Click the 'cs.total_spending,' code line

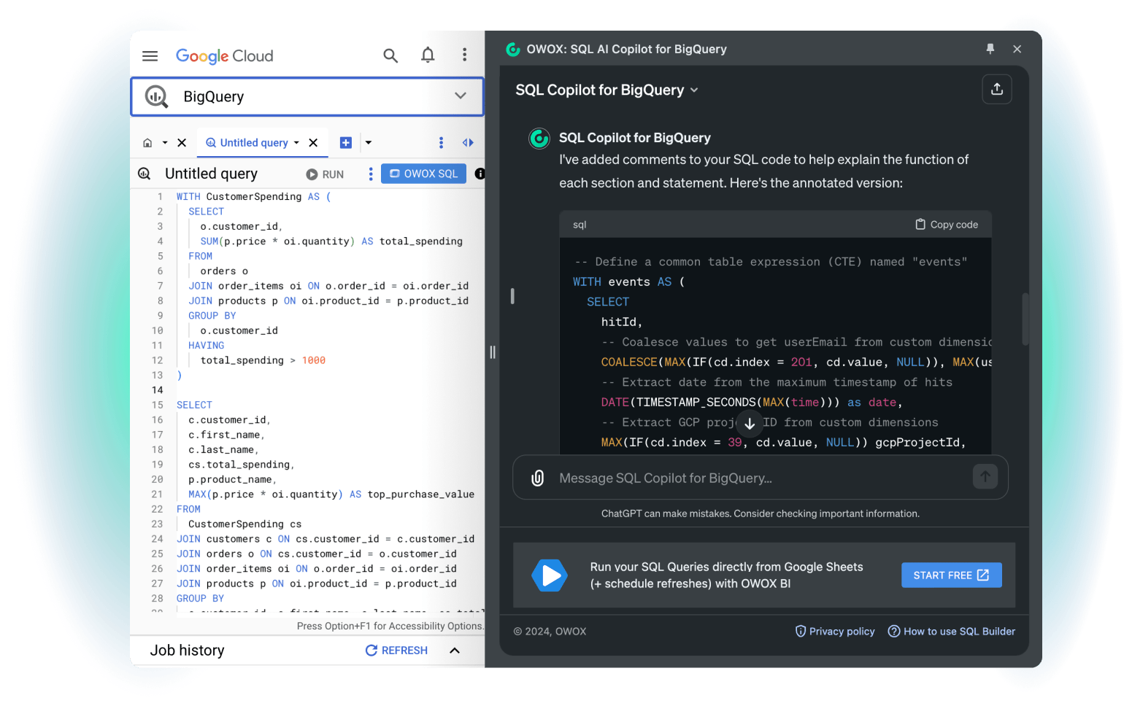(242, 465)
